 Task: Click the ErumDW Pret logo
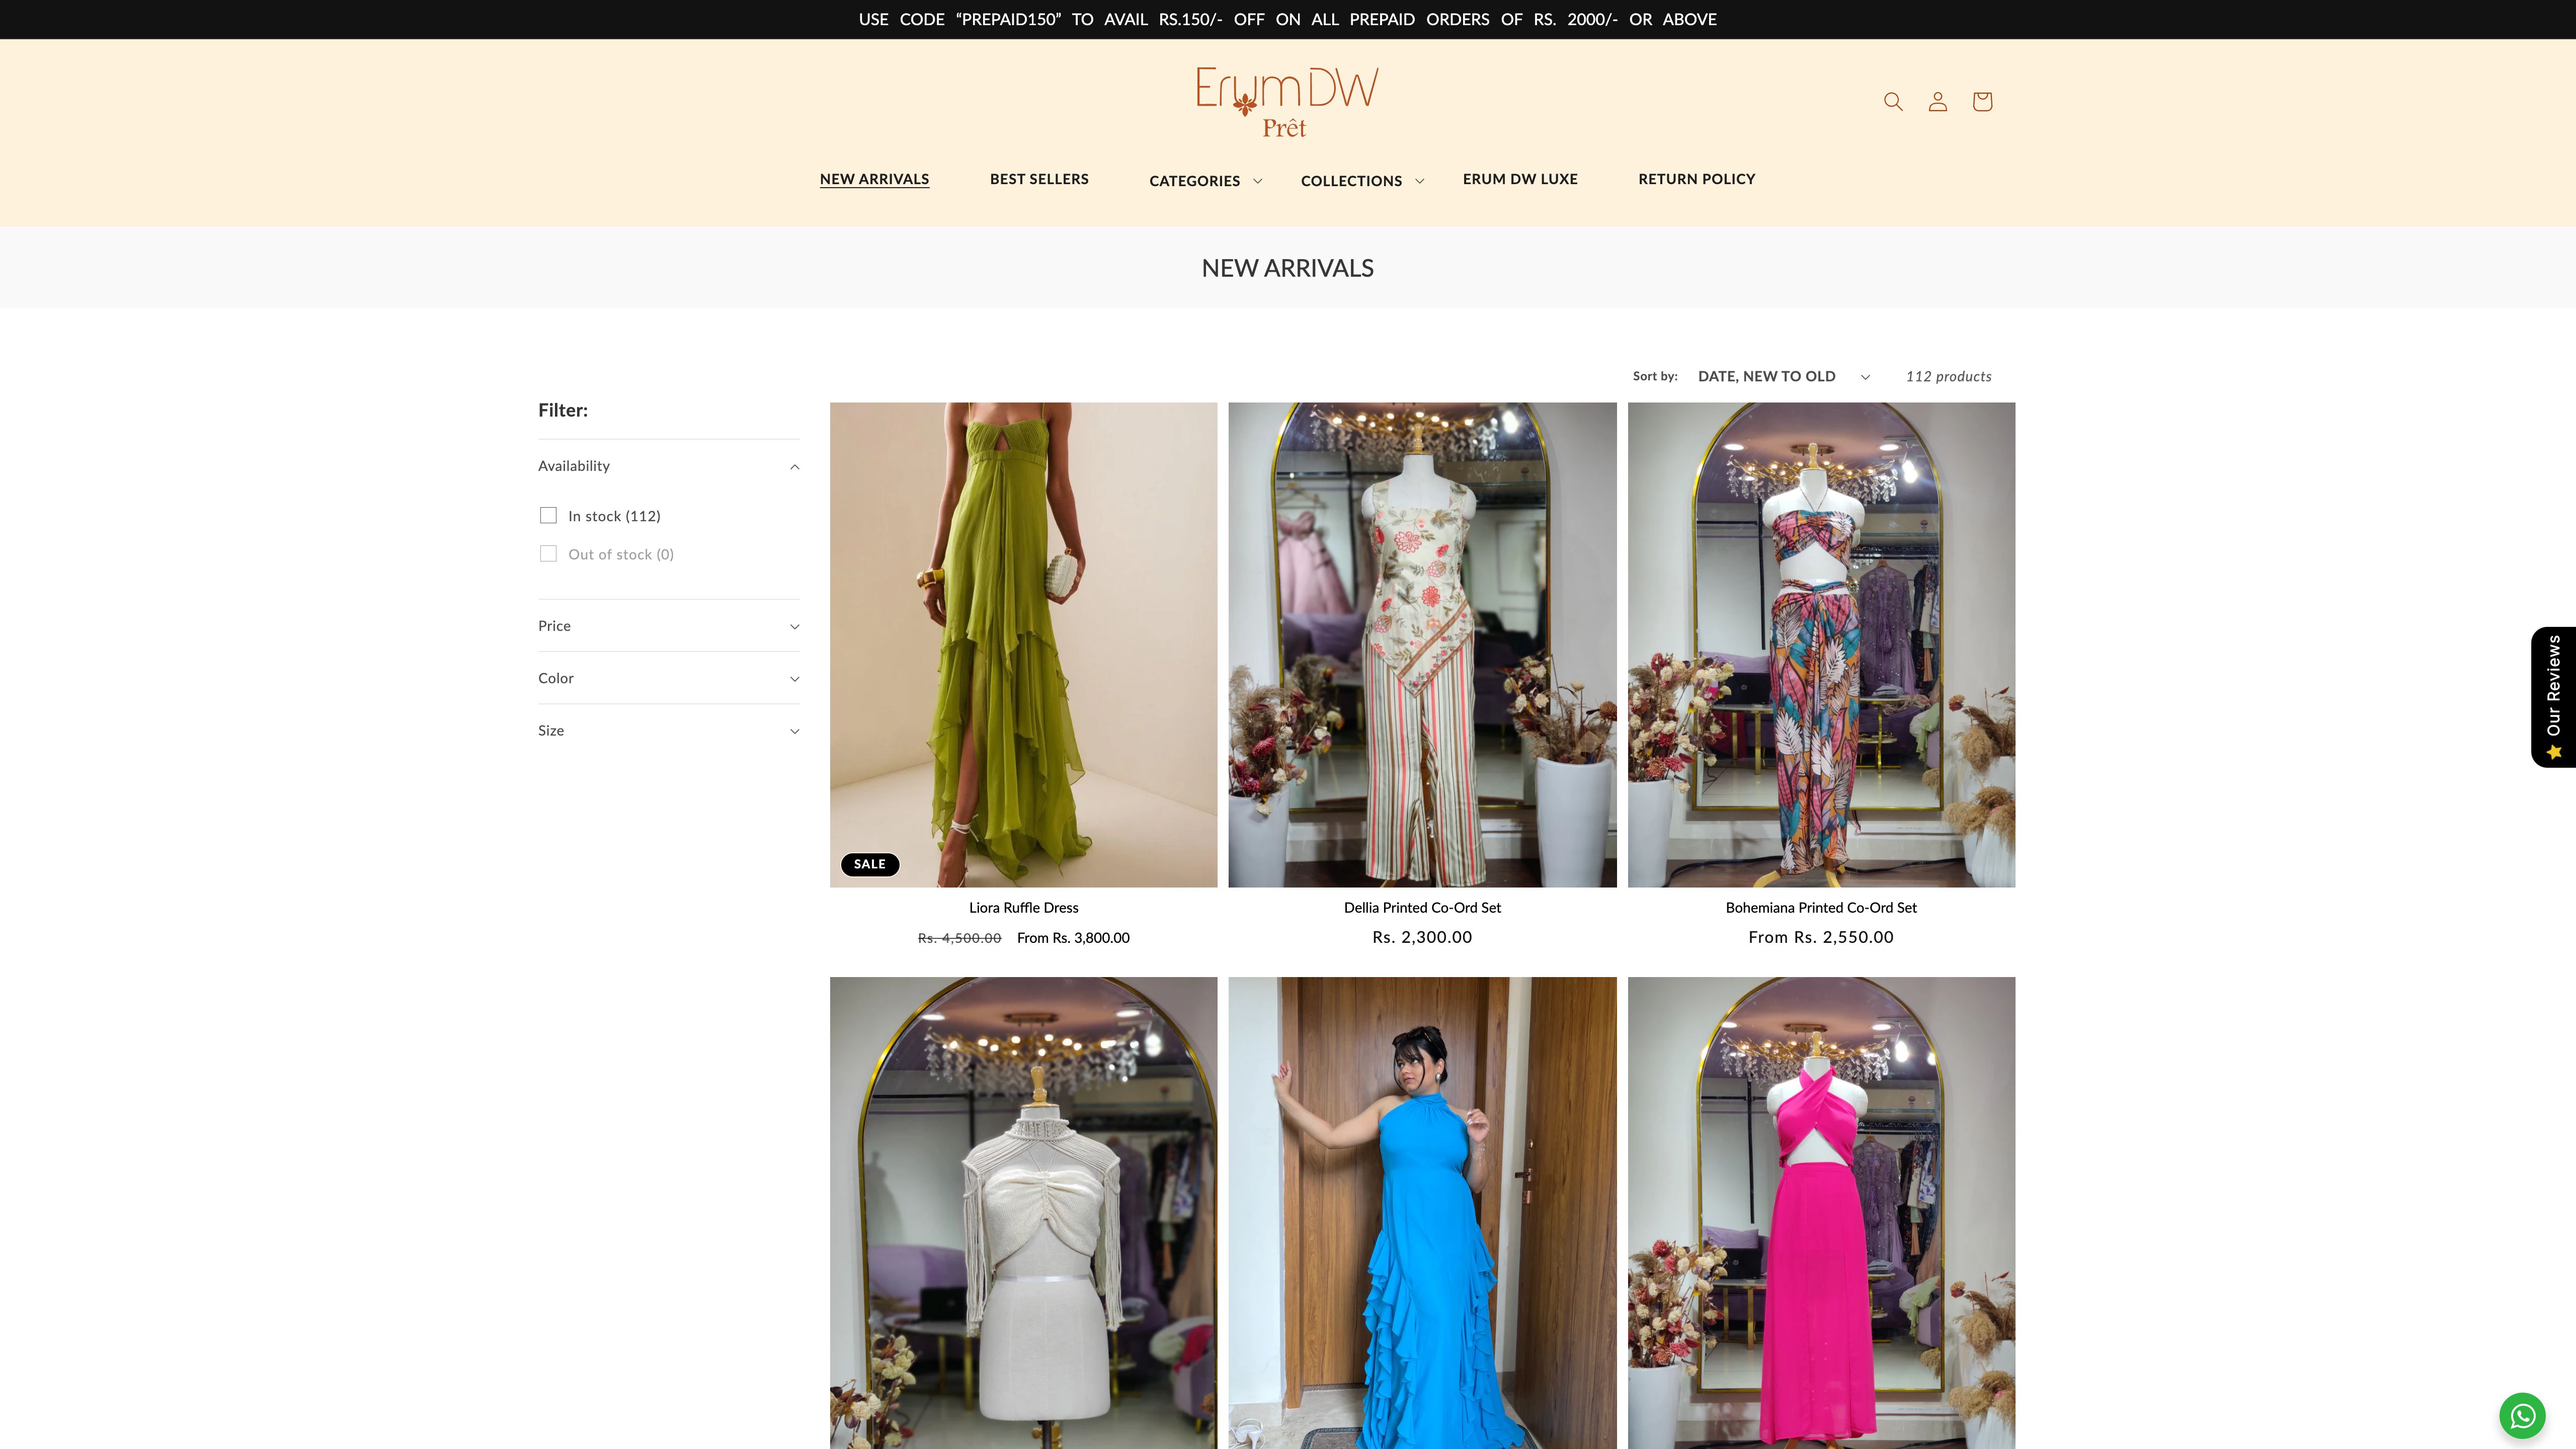tap(1287, 100)
